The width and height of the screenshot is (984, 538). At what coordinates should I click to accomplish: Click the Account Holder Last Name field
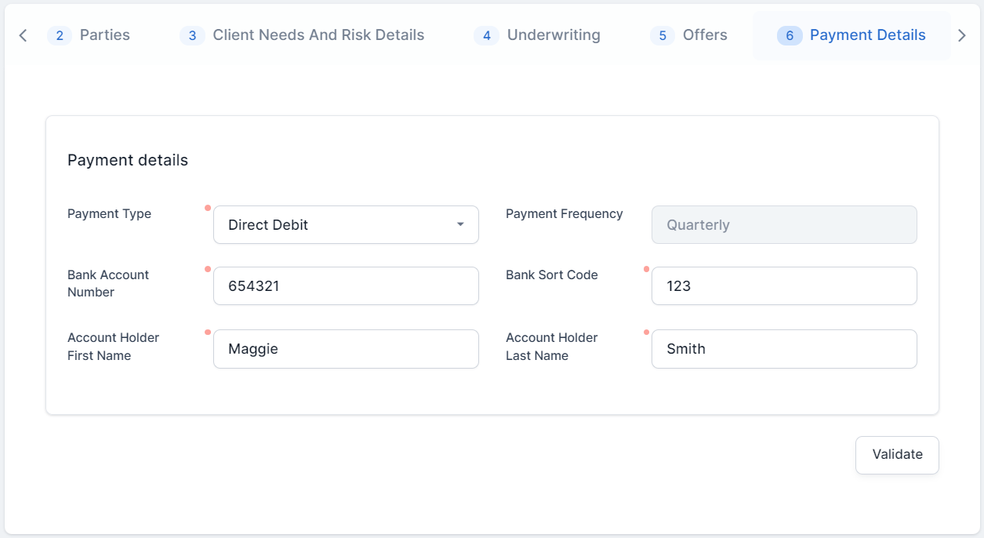click(784, 349)
